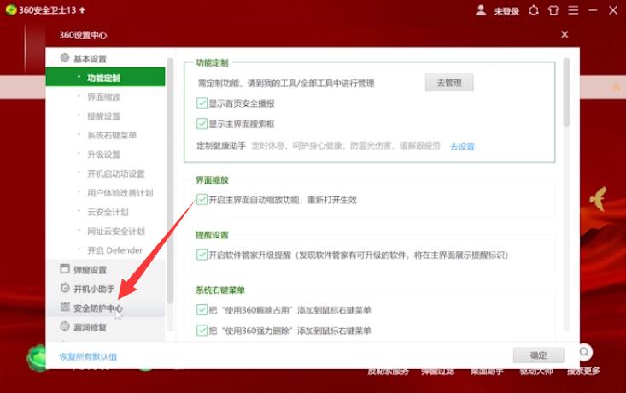Open the skin (shirt) icon
Viewport: 626px width, 393px height.
(553, 10)
